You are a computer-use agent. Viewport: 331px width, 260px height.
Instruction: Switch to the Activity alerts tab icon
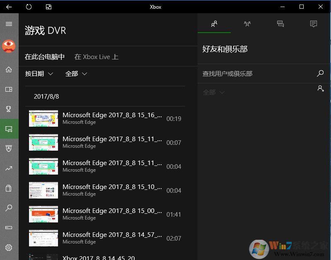click(x=314, y=24)
